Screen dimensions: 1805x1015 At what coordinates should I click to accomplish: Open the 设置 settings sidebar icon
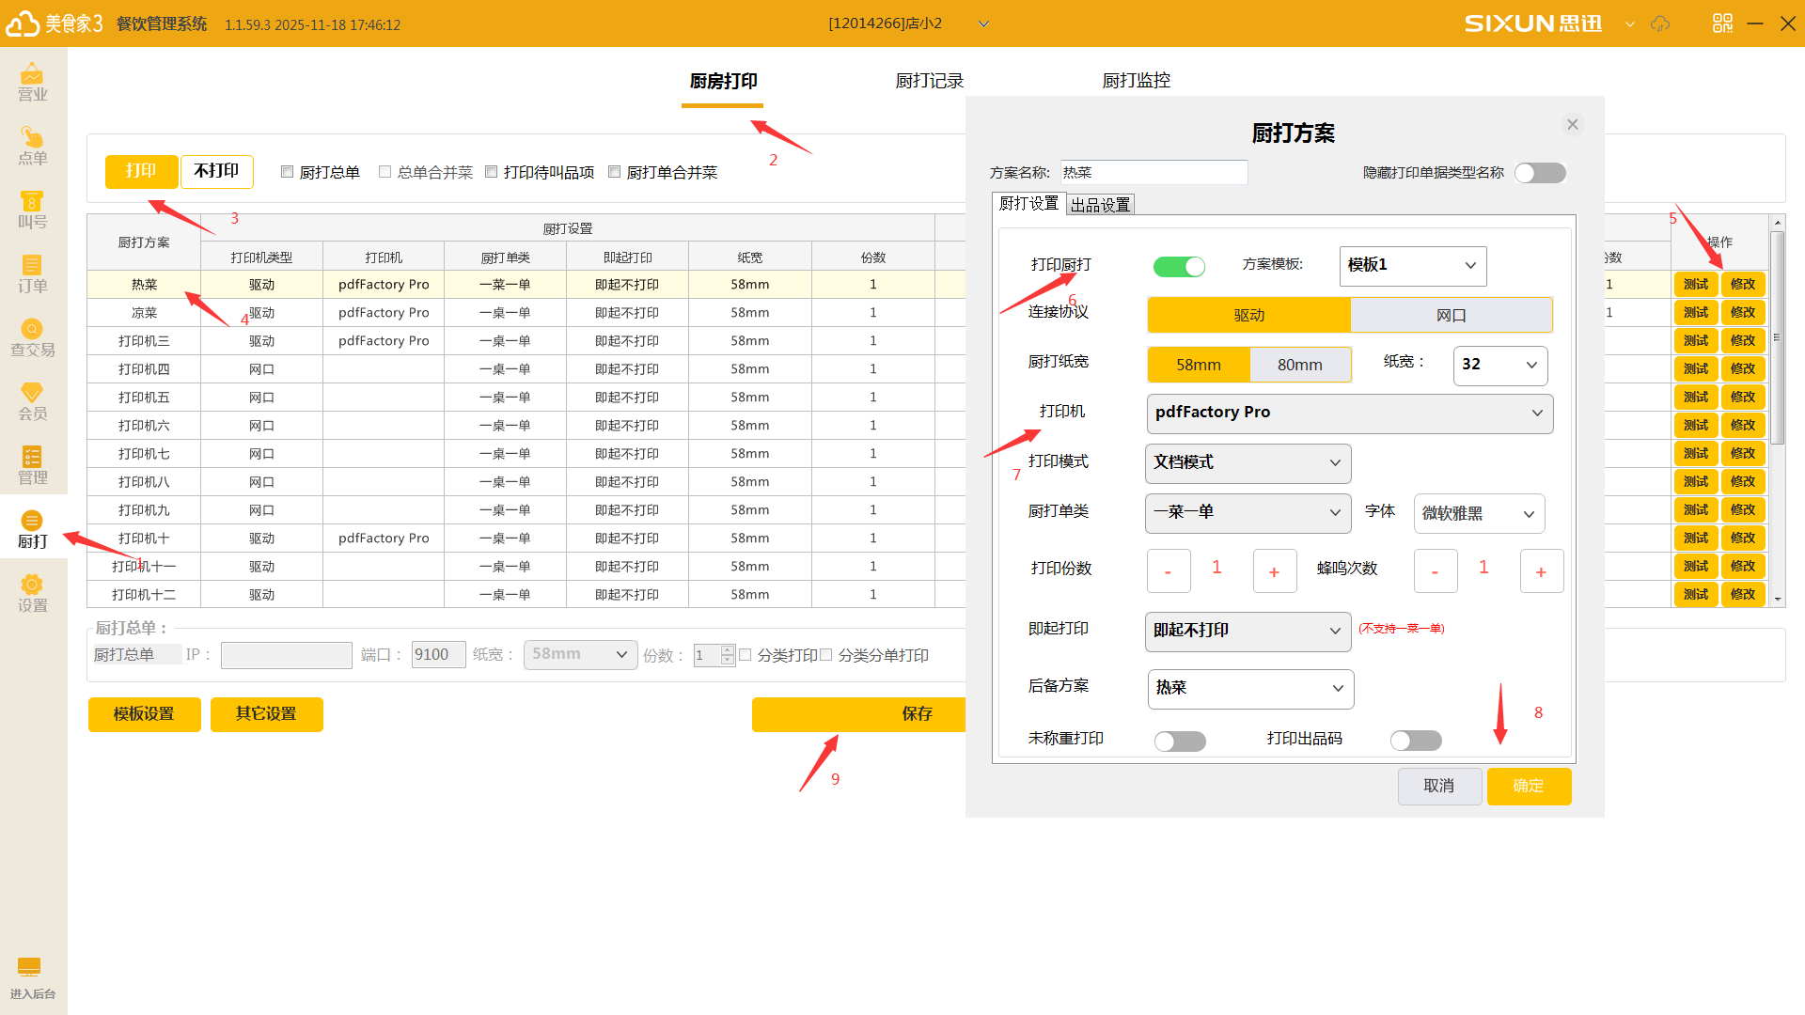[x=32, y=593]
